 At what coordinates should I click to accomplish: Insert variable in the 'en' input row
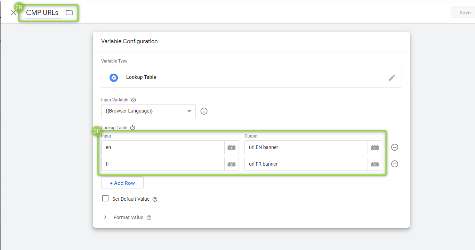click(x=232, y=147)
